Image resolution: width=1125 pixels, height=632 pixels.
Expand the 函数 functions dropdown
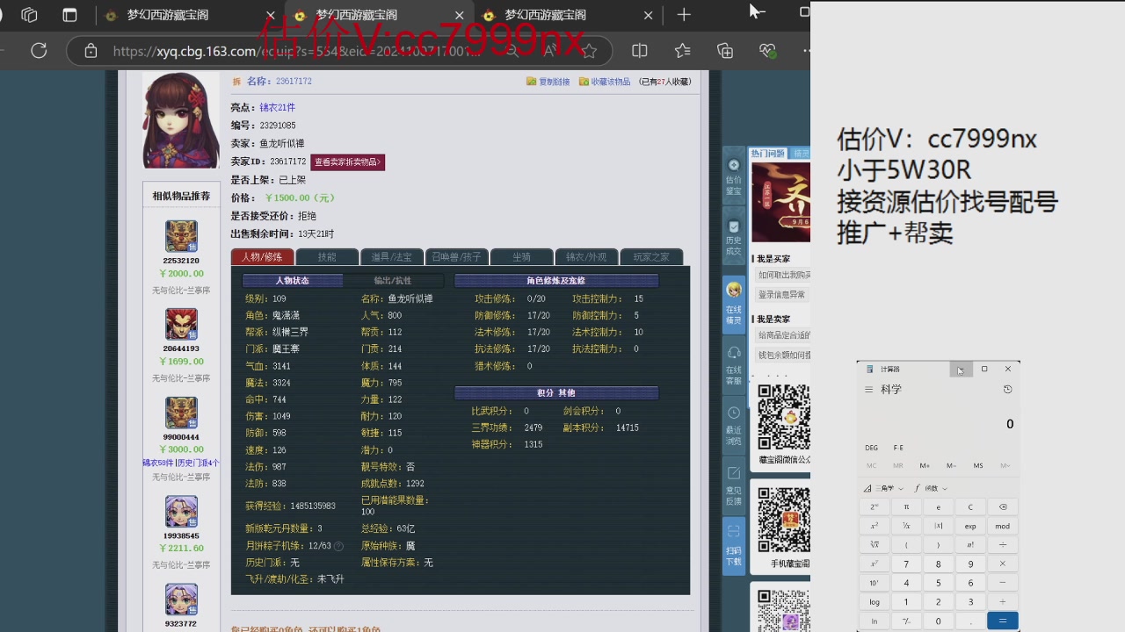coord(932,488)
